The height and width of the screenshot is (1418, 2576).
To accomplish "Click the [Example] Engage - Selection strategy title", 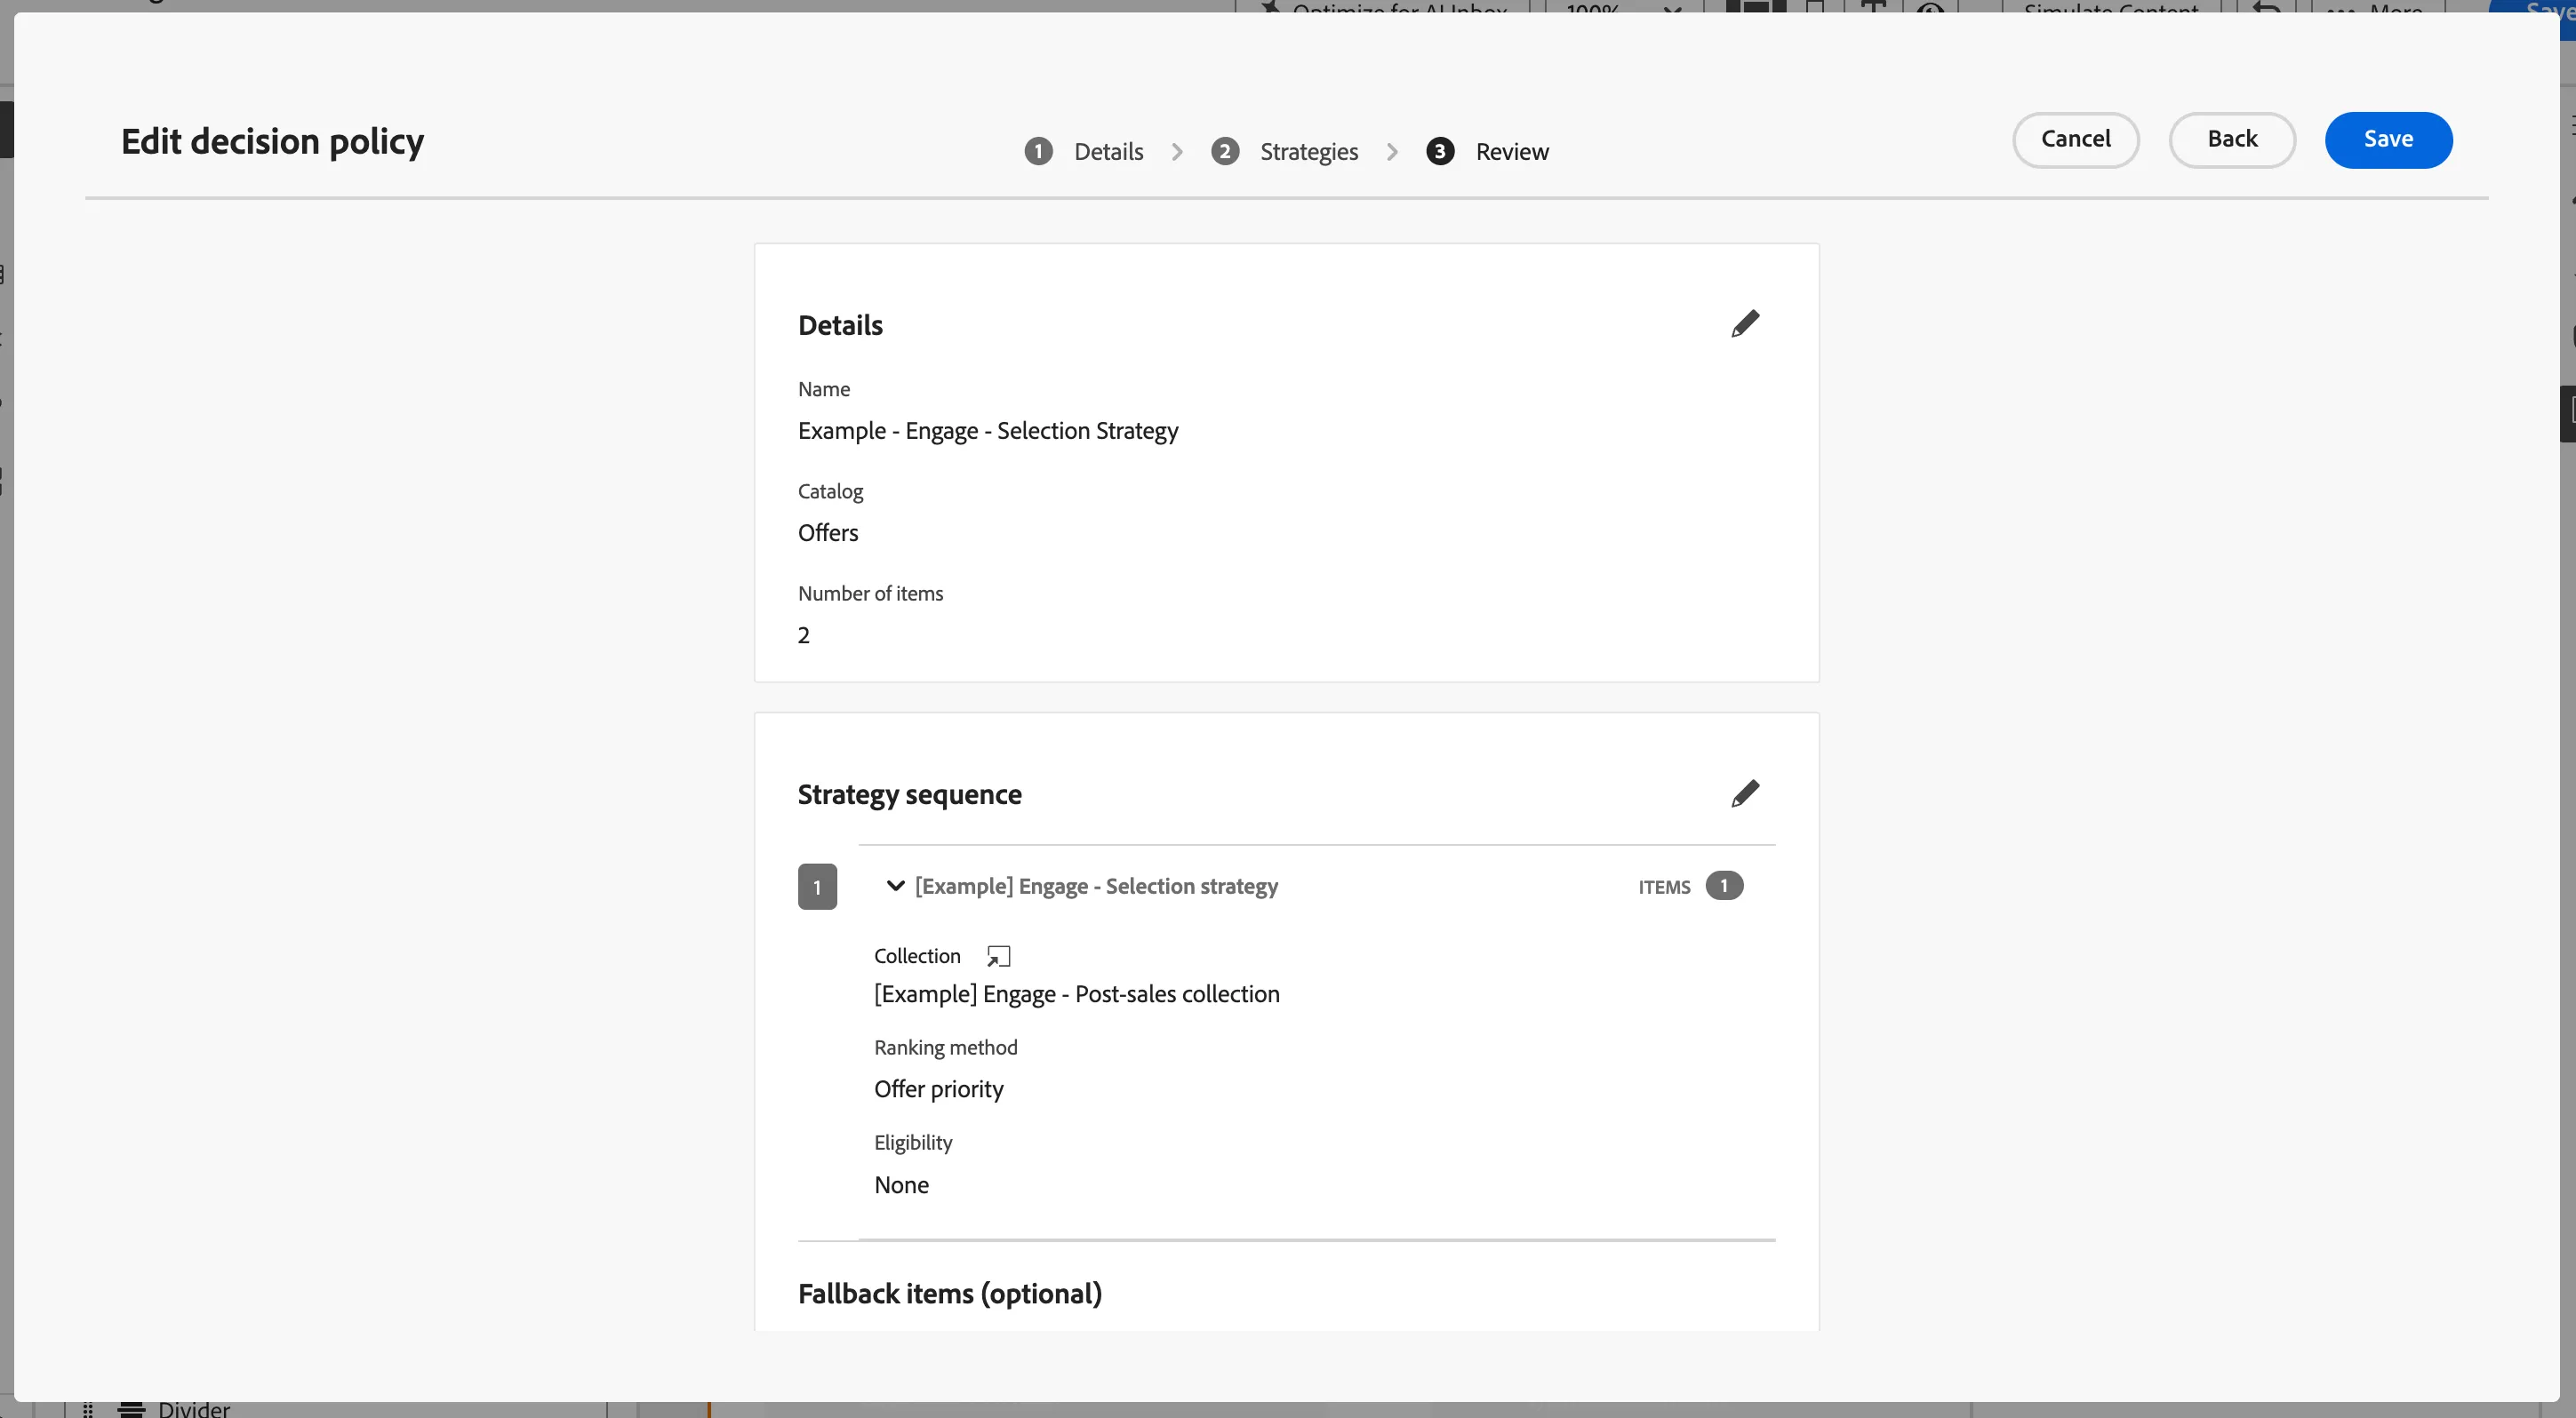I will tap(1096, 887).
